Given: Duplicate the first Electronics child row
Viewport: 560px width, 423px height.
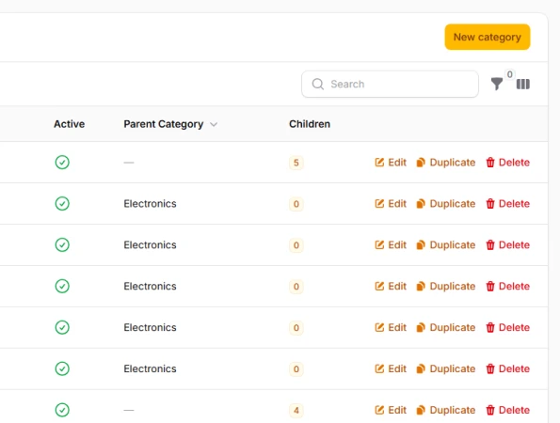Looking at the screenshot, I should pos(446,204).
